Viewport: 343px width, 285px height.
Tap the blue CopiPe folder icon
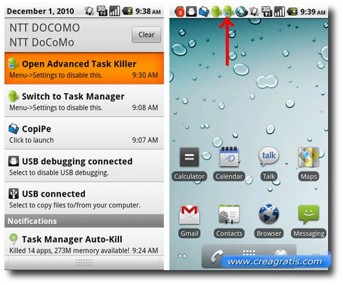14,129
